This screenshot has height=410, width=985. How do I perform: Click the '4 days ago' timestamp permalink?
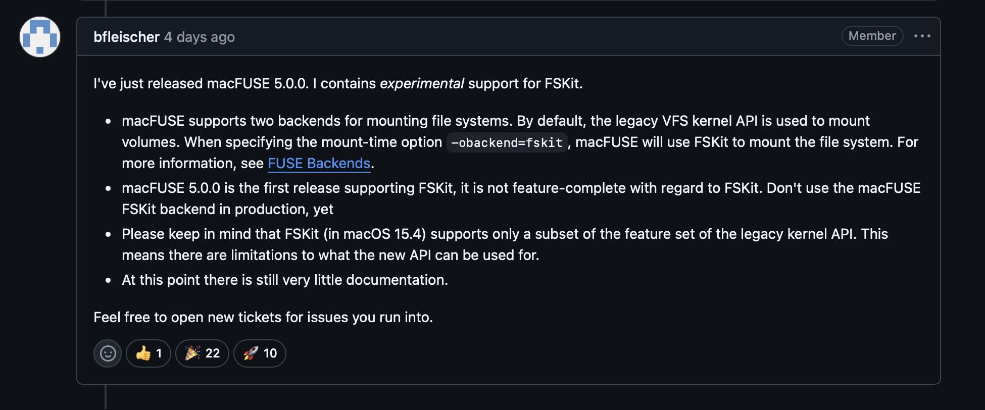coord(200,37)
